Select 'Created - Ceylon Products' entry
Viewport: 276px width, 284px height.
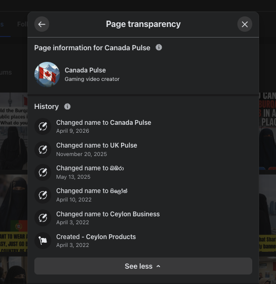tap(96, 237)
